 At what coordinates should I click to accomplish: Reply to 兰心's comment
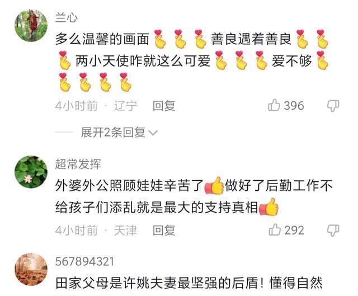[x=164, y=106]
